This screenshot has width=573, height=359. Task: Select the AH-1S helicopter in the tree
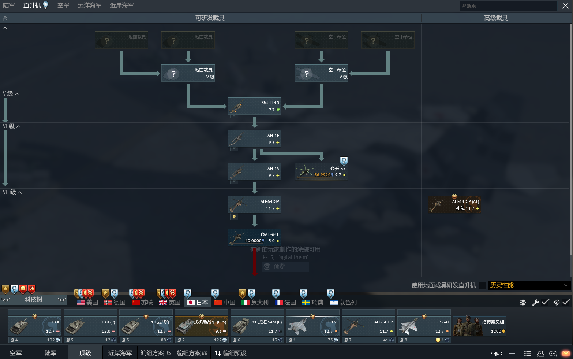(x=255, y=172)
